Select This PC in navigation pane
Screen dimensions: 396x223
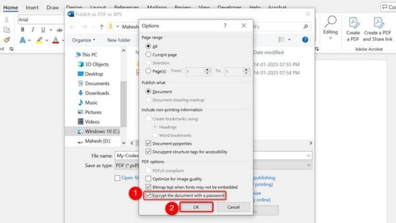(86, 55)
